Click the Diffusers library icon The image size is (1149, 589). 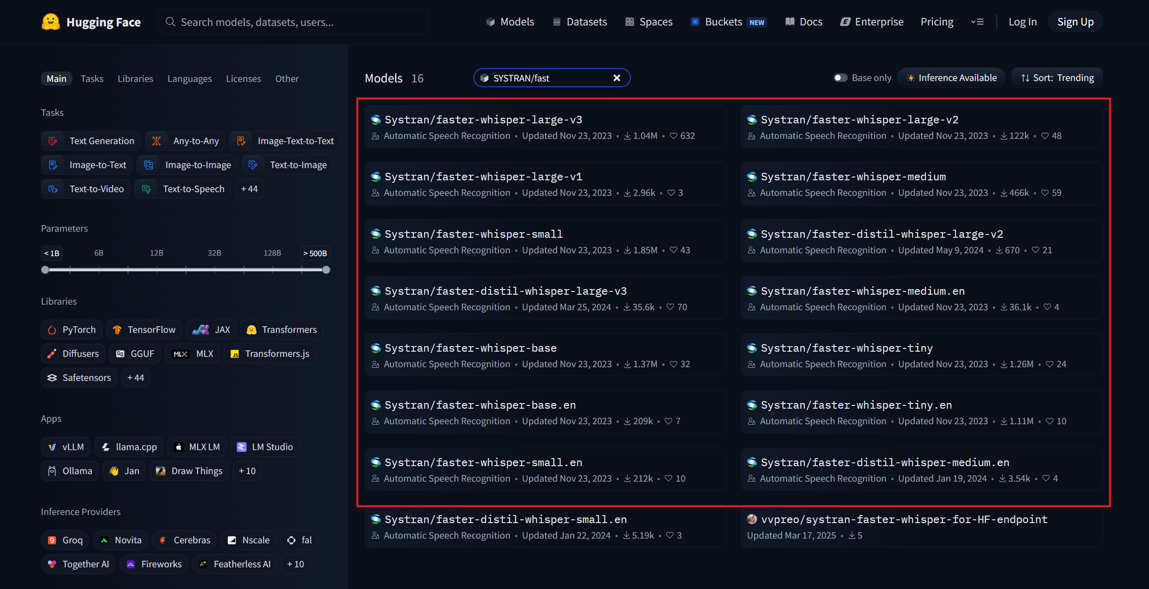point(52,354)
